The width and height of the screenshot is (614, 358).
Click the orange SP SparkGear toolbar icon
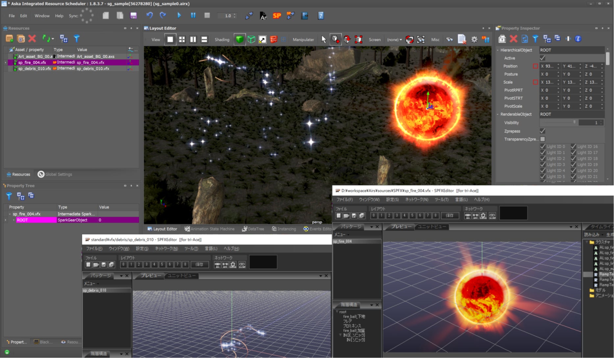pos(277,15)
